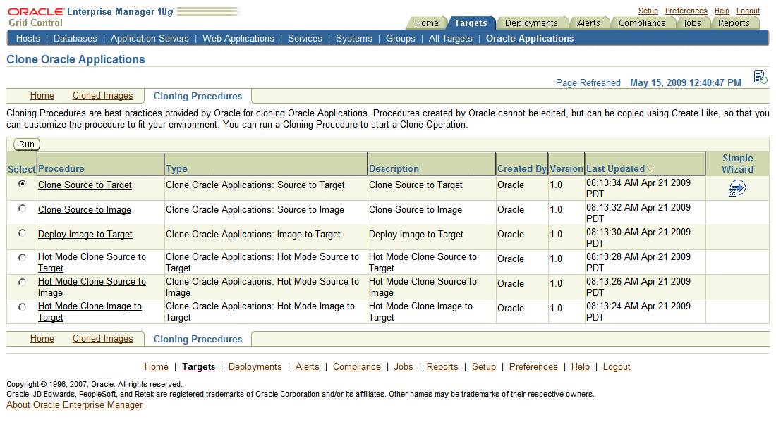Click the footer Deployments link
The width and height of the screenshot is (776, 422).
pos(255,366)
